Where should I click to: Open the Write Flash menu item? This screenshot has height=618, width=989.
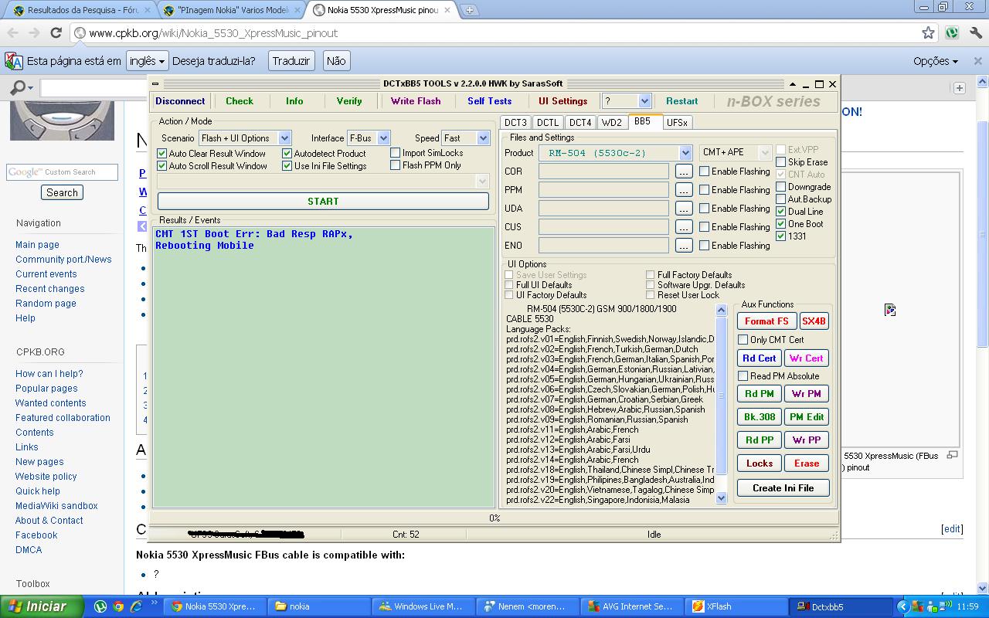click(416, 101)
